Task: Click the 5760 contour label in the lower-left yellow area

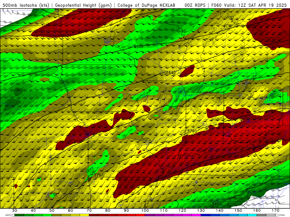Action: [x=99, y=175]
